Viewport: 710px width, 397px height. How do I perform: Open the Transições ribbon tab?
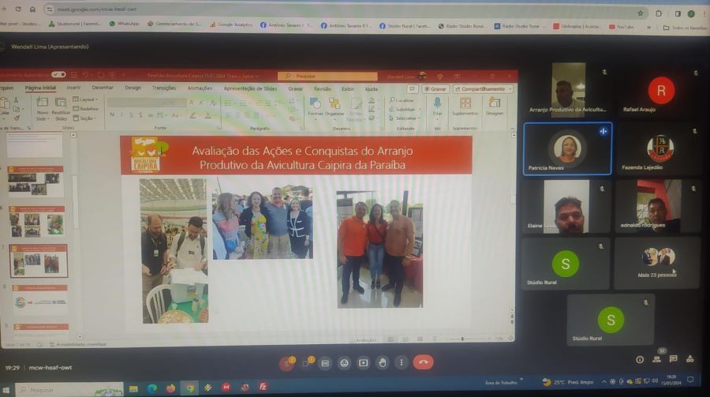pyautogui.click(x=163, y=88)
